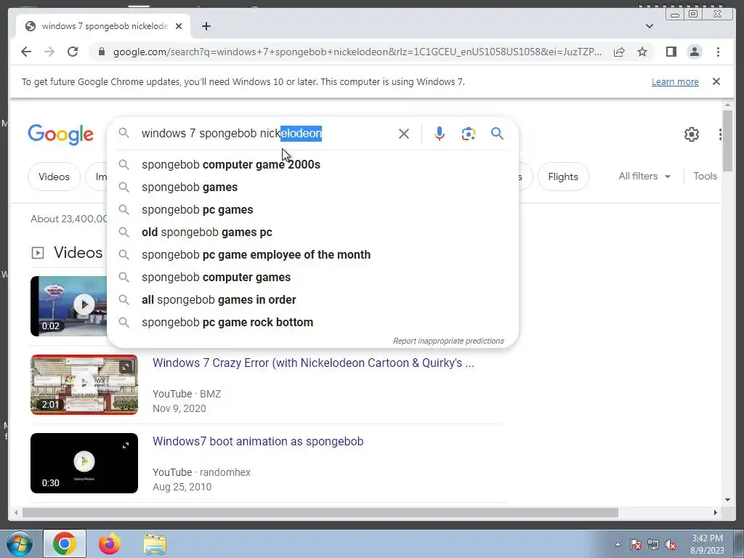Viewport: 744px width, 558px height.
Task: Open Windows Explorer from taskbar
Action: click(x=155, y=544)
